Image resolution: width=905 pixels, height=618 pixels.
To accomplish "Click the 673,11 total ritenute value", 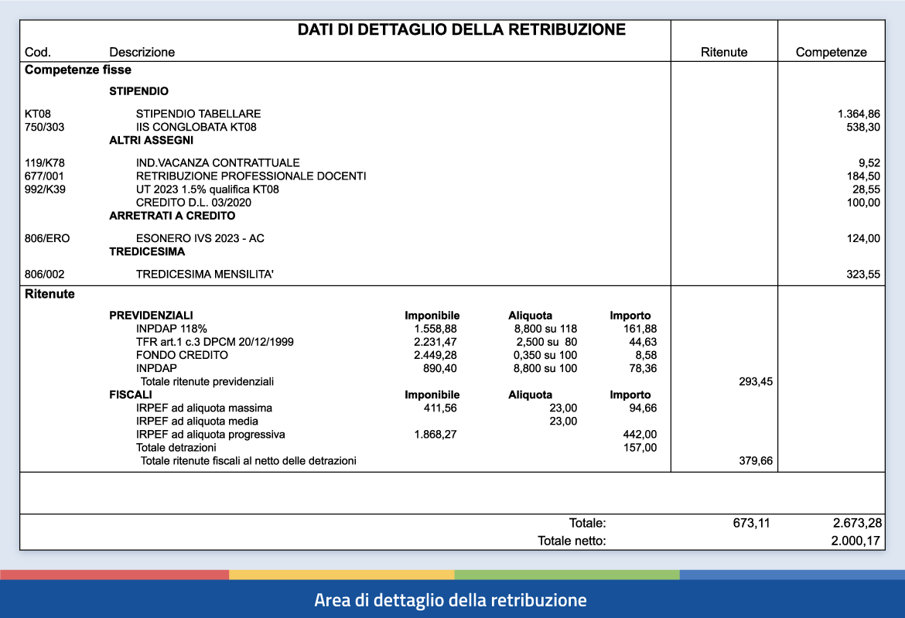I will click(751, 523).
